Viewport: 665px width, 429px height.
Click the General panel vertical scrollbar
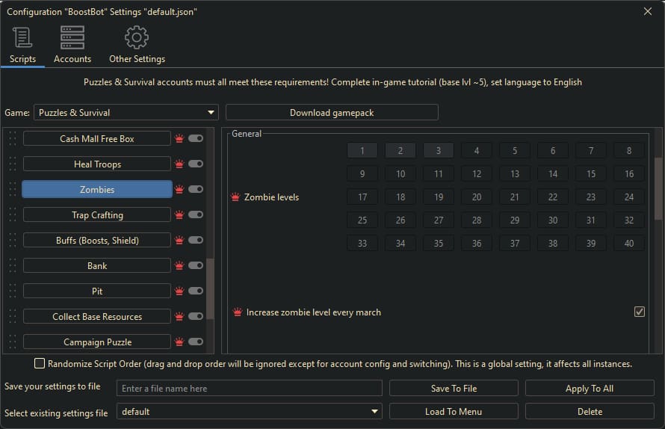(658, 189)
